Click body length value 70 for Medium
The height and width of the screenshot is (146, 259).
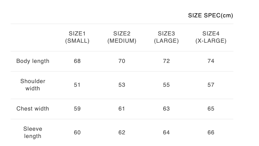(x=122, y=61)
